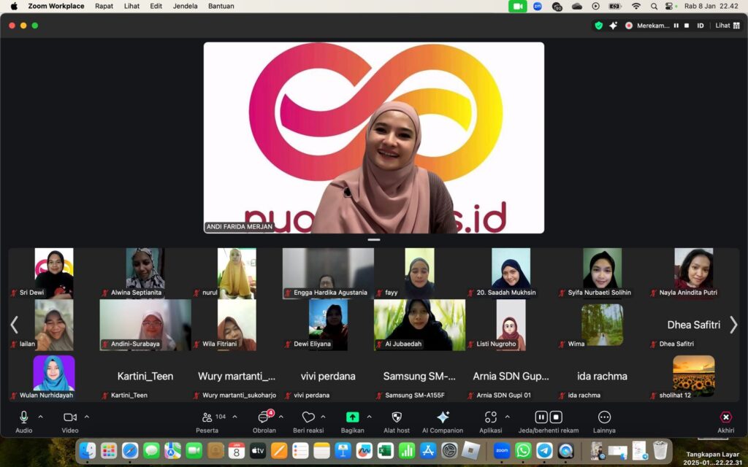The height and width of the screenshot is (467, 748).
Task: Open macOS Control Center toggles icon
Action: (x=669, y=6)
